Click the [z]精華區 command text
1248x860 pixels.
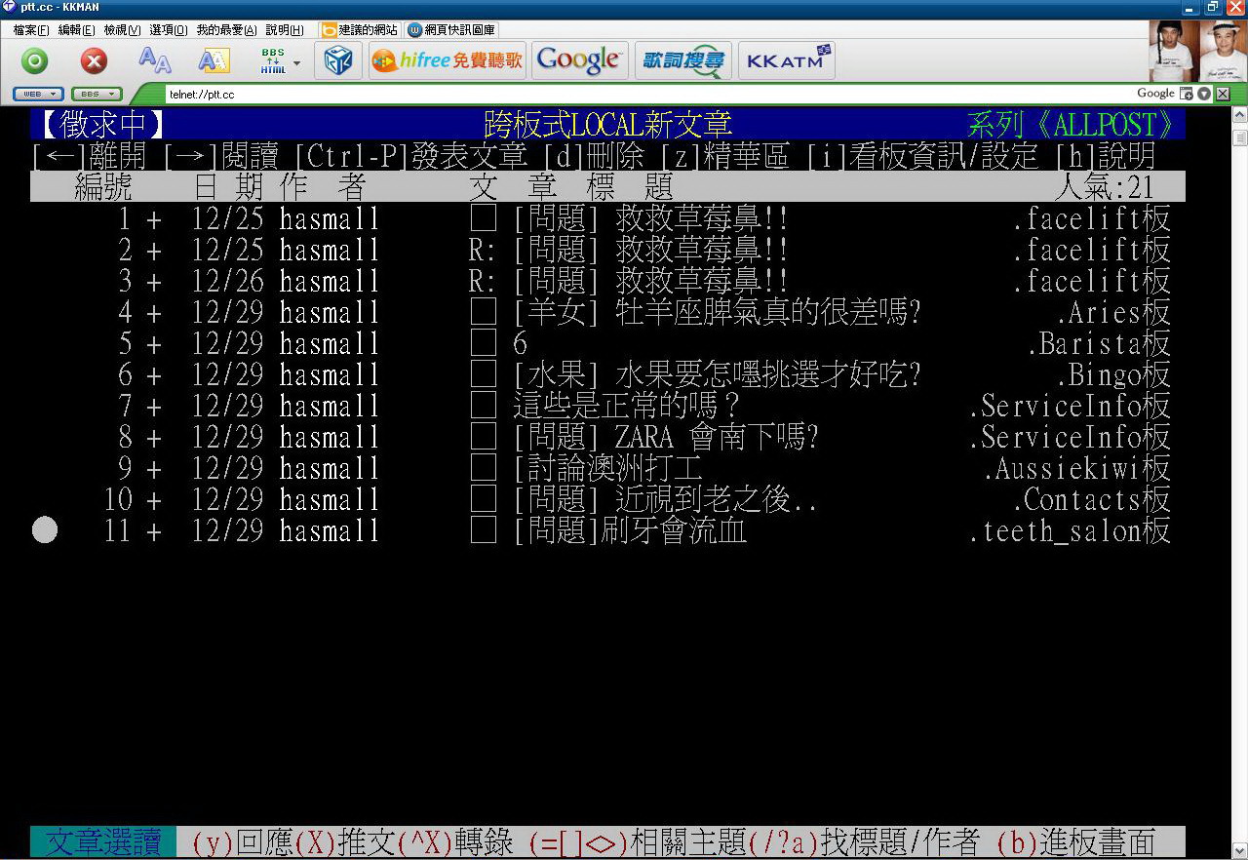(725, 156)
